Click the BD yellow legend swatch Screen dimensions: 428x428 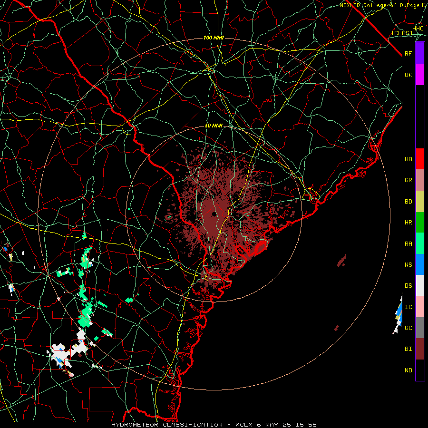point(420,202)
